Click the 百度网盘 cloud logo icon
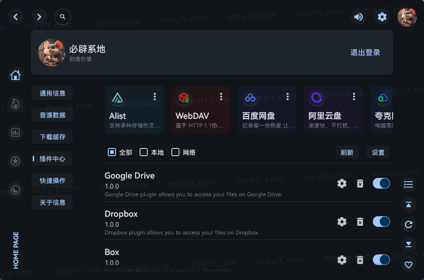The height and width of the screenshot is (280, 424). tap(250, 98)
